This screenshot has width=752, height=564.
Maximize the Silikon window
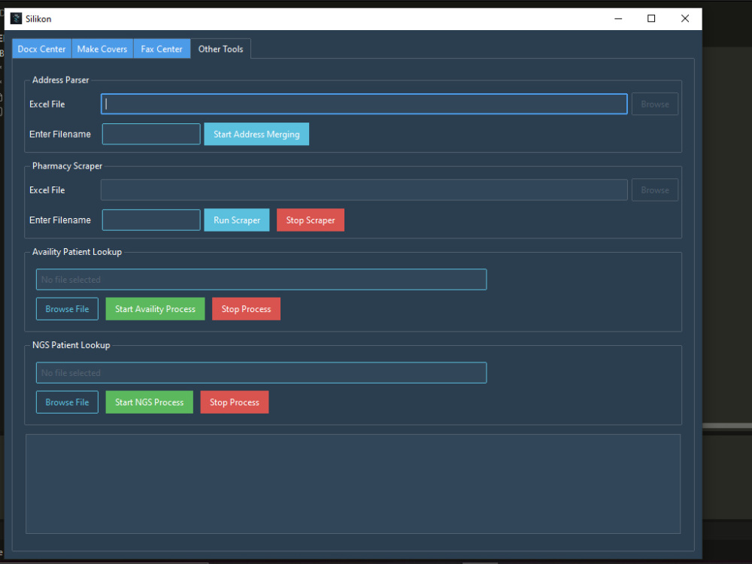(651, 19)
